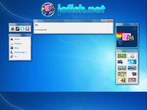Open the Twitter bird icon

point(23,29)
